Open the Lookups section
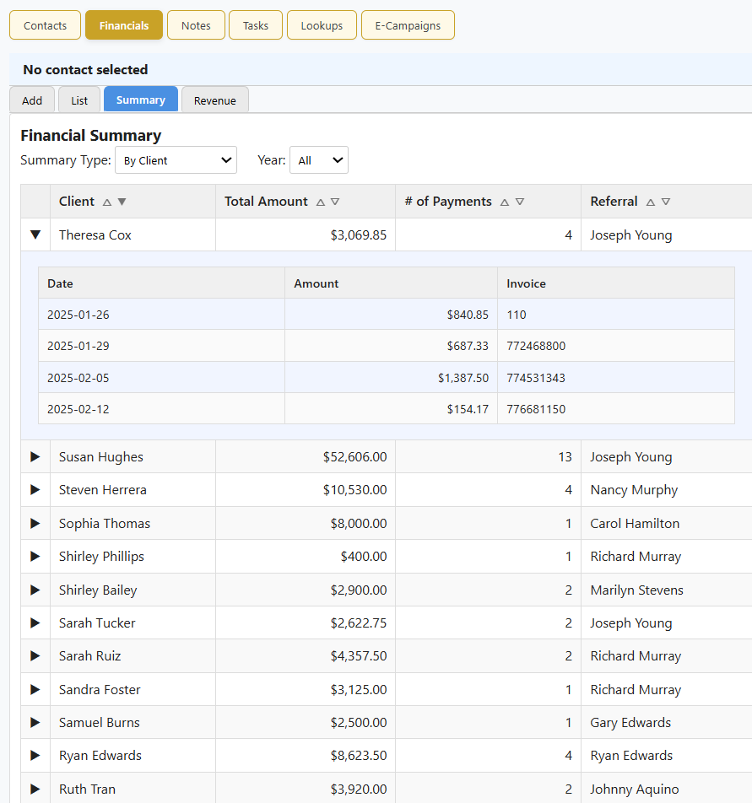Viewport: 752px width, 803px height. pyautogui.click(x=322, y=25)
